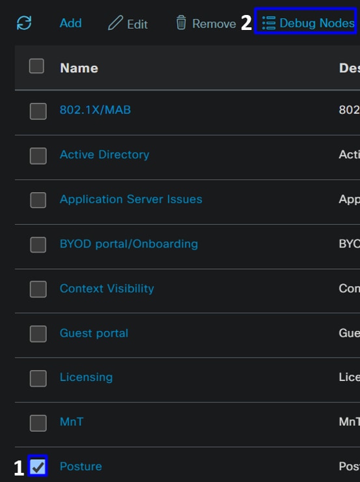Select the Active Directory checkbox

[x=38, y=156]
